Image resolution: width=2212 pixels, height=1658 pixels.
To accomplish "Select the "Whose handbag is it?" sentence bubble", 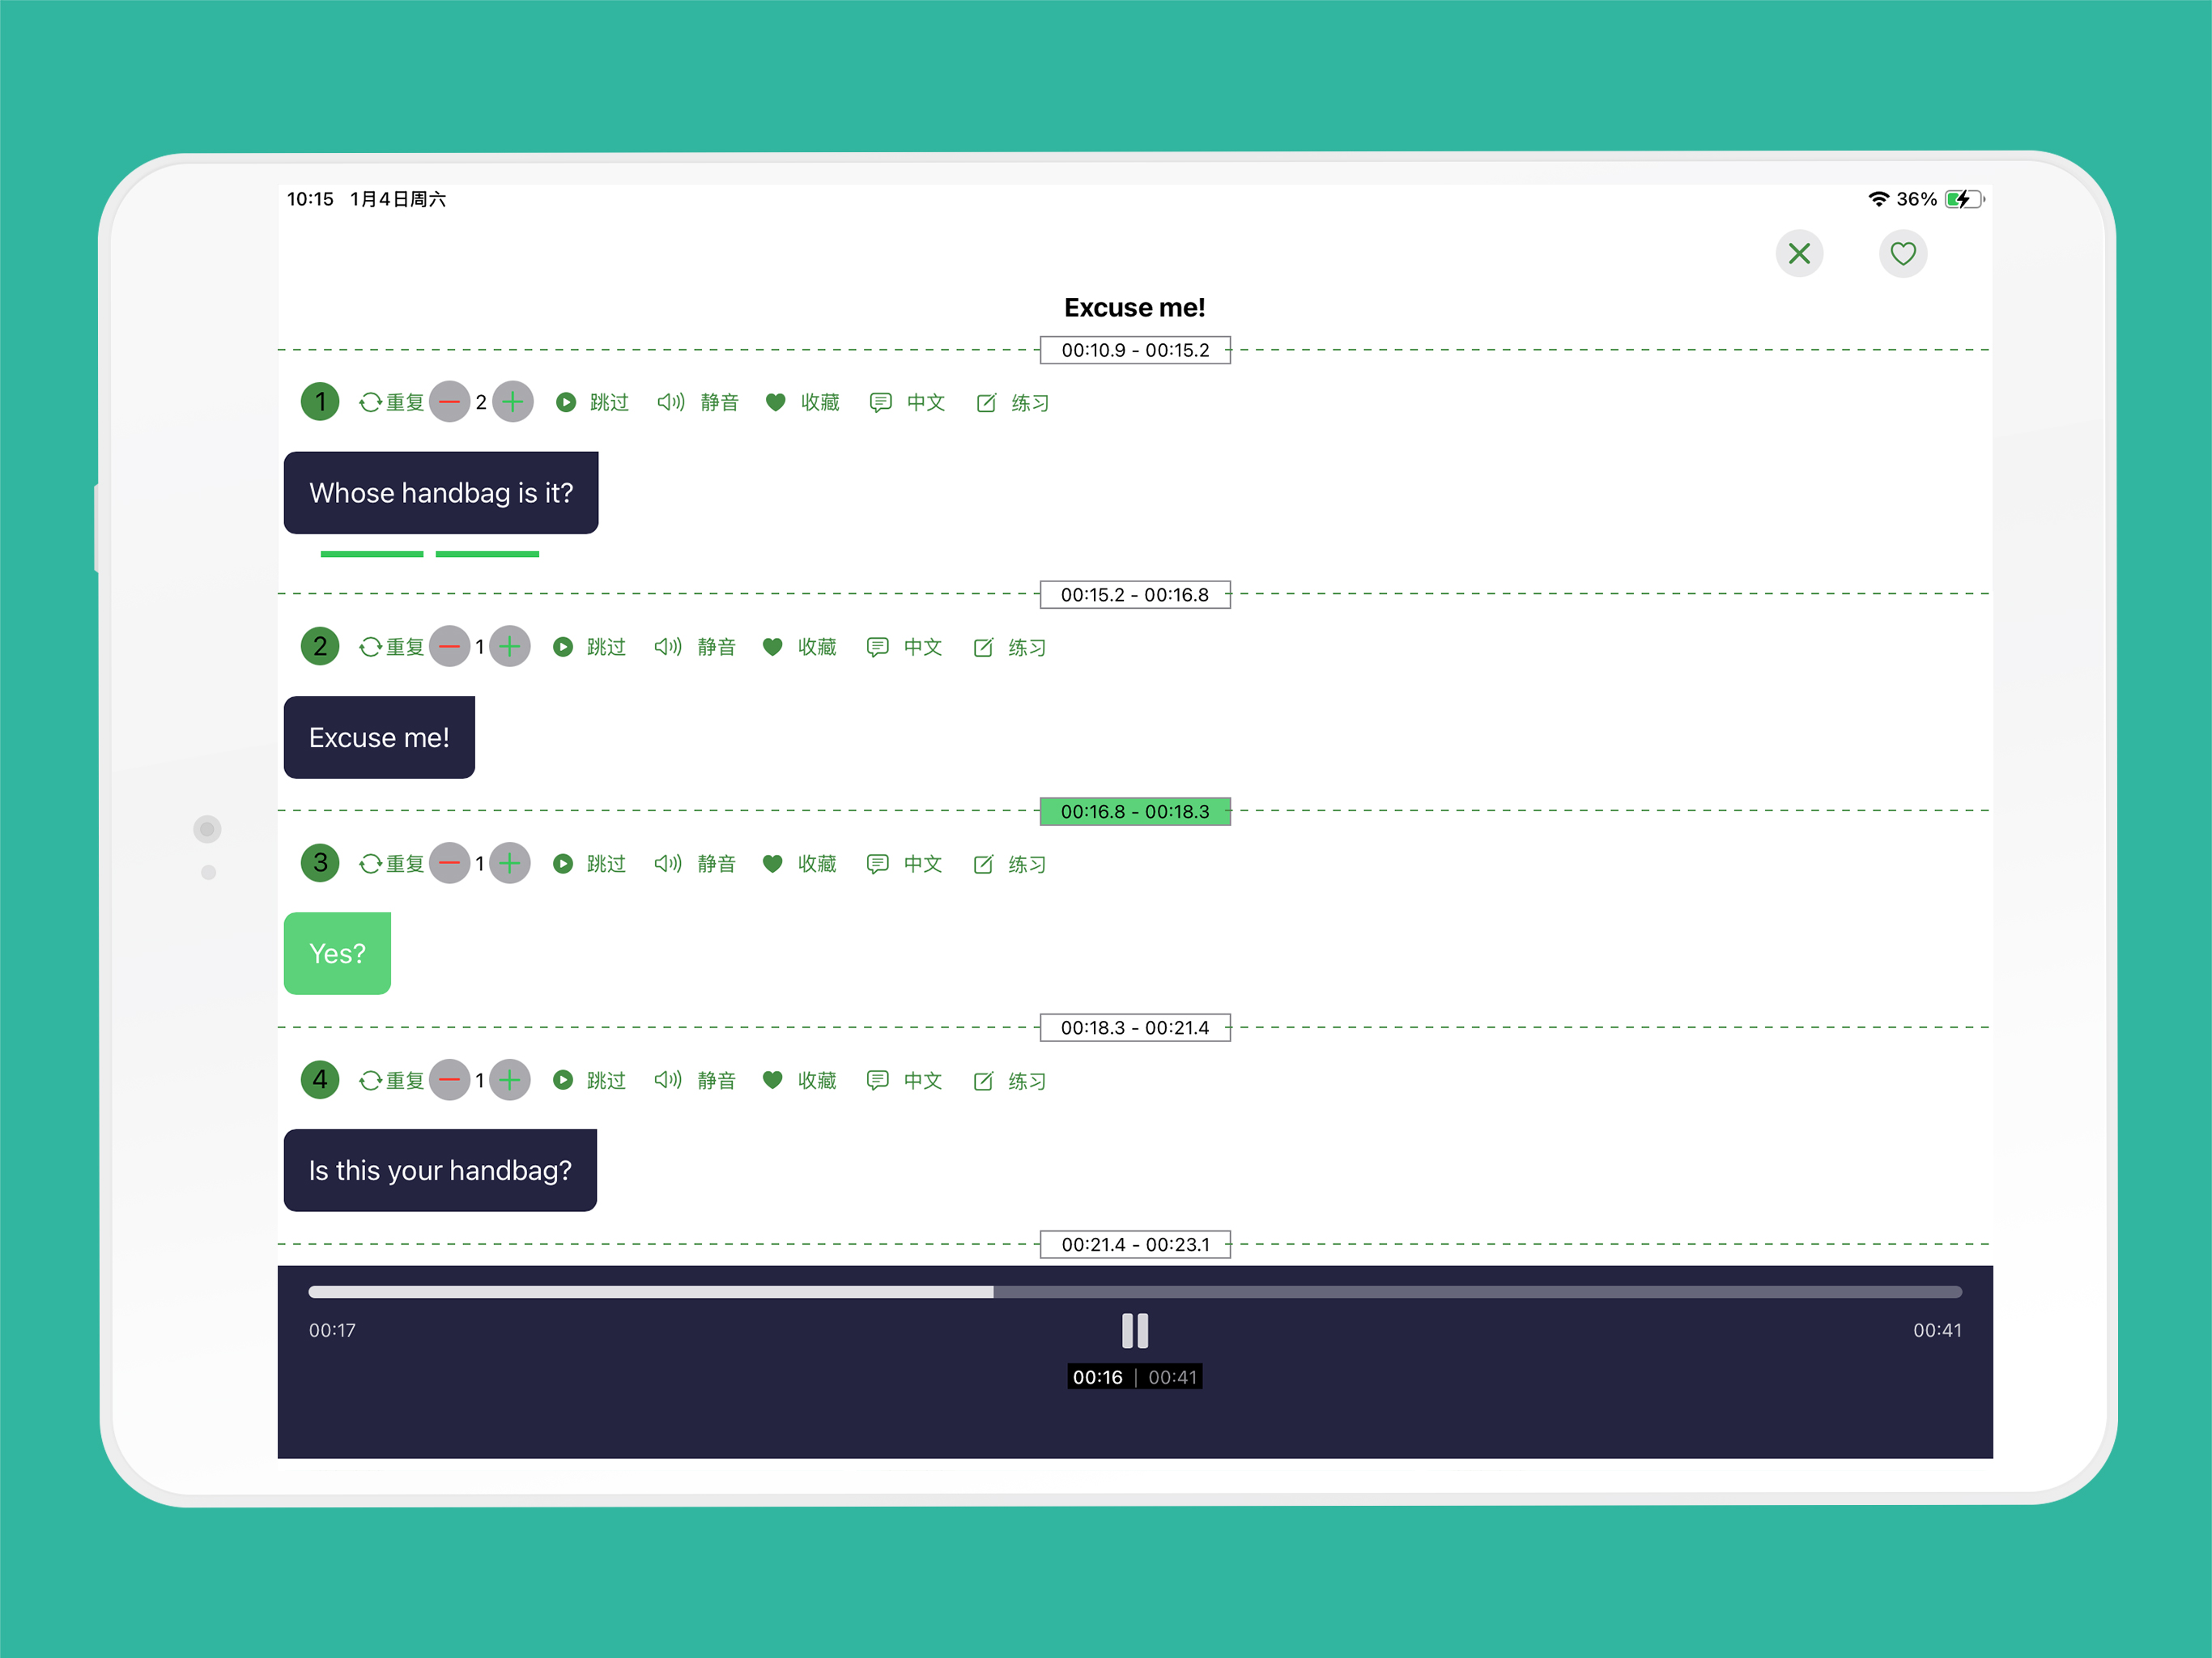I will [x=441, y=493].
